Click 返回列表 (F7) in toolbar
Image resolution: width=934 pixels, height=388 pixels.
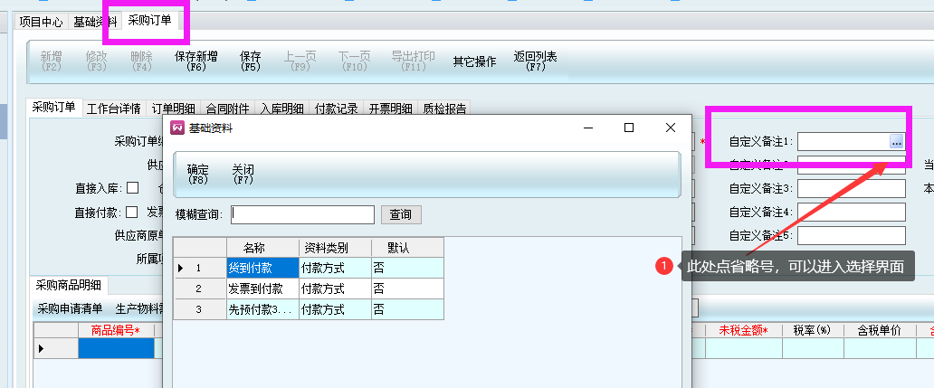[x=535, y=61]
